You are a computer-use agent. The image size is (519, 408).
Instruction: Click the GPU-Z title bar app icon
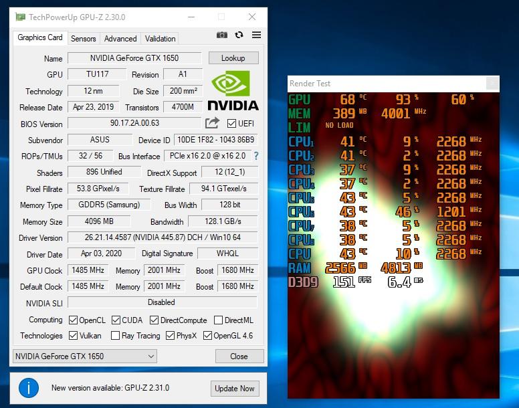coord(20,17)
